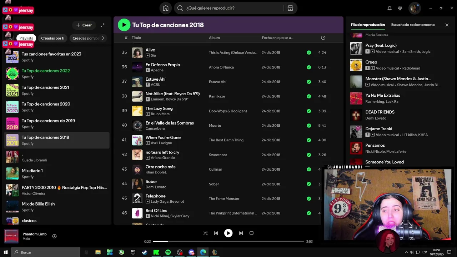The width and height of the screenshot is (457, 257).
Task: Sort by the Título column header
Action: pos(136,38)
